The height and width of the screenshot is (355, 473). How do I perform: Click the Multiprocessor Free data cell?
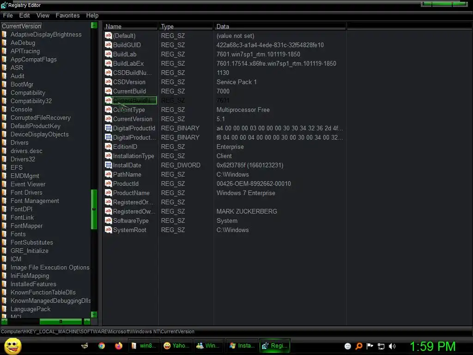(243, 110)
